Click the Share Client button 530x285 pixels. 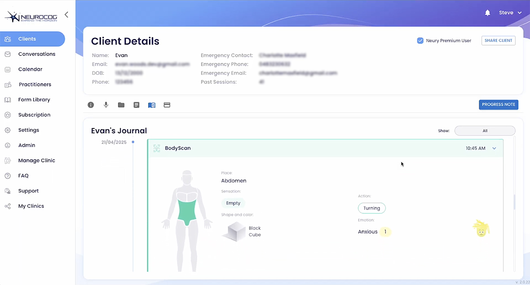click(x=498, y=41)
